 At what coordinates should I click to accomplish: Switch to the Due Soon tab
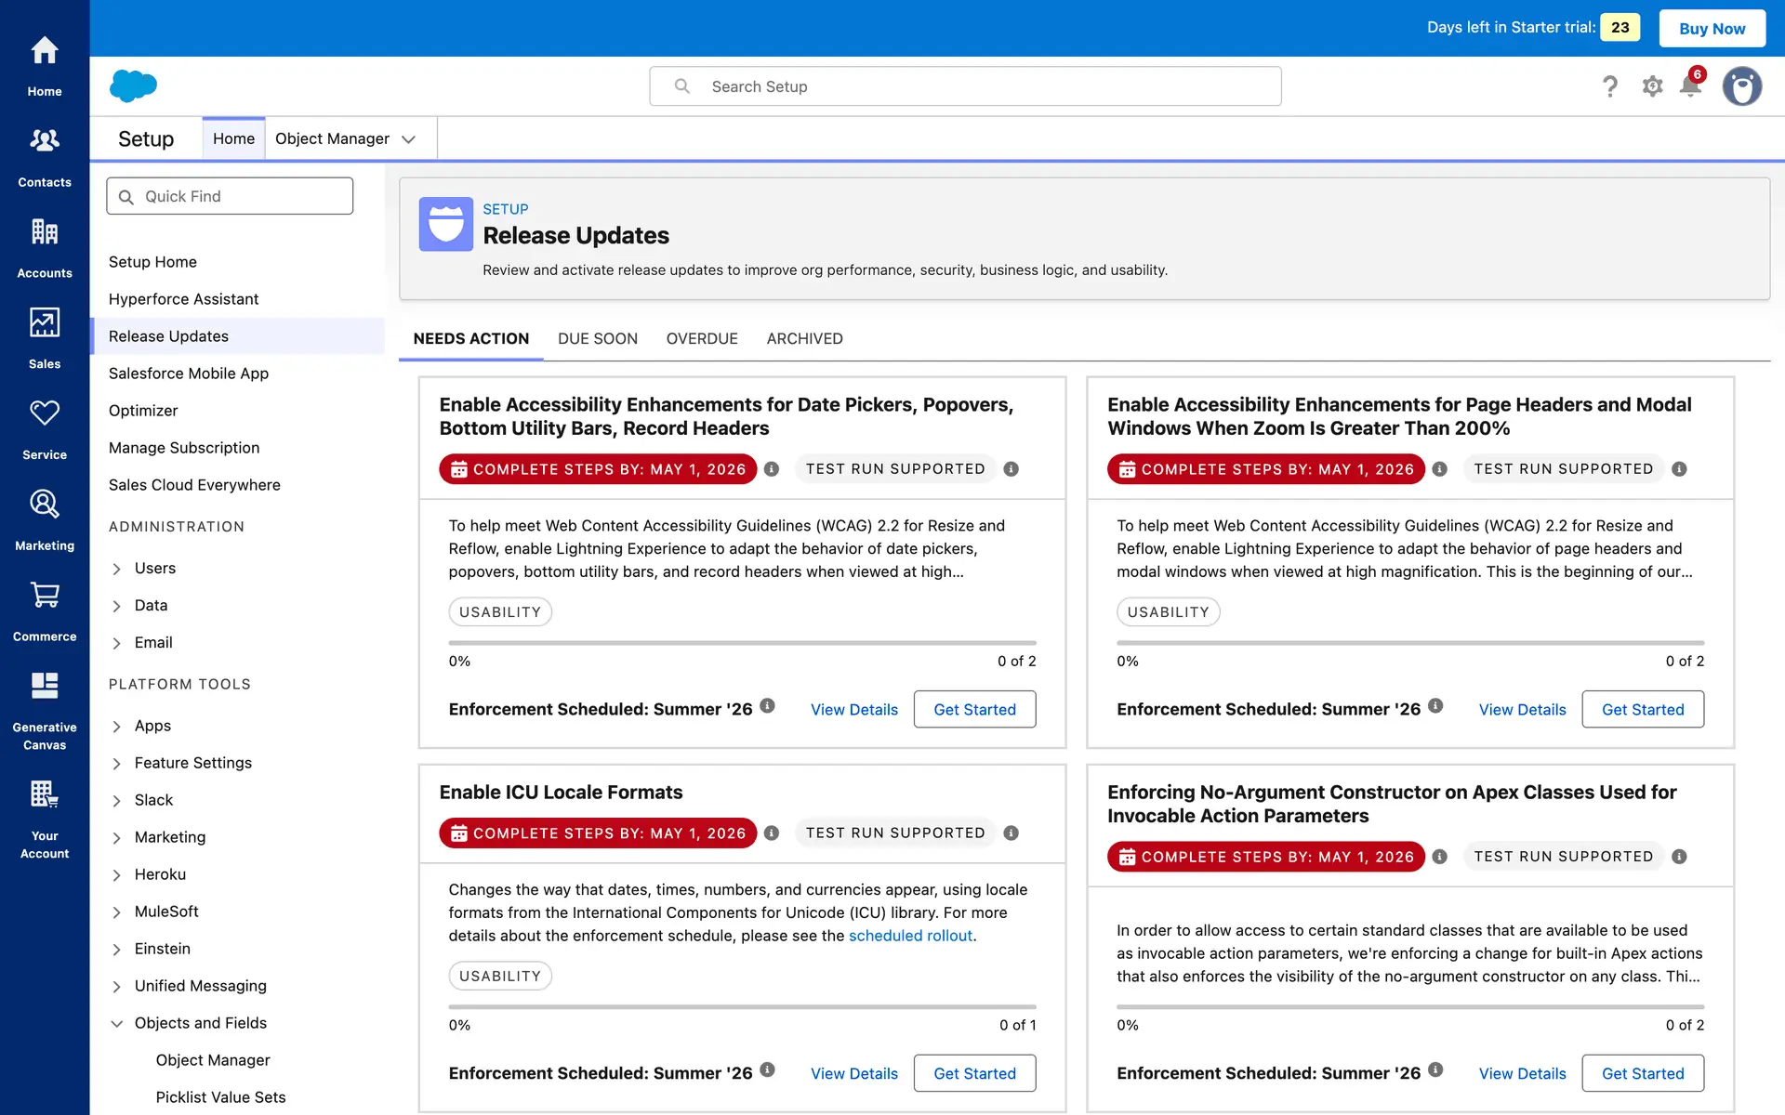(x=597, y=339)
